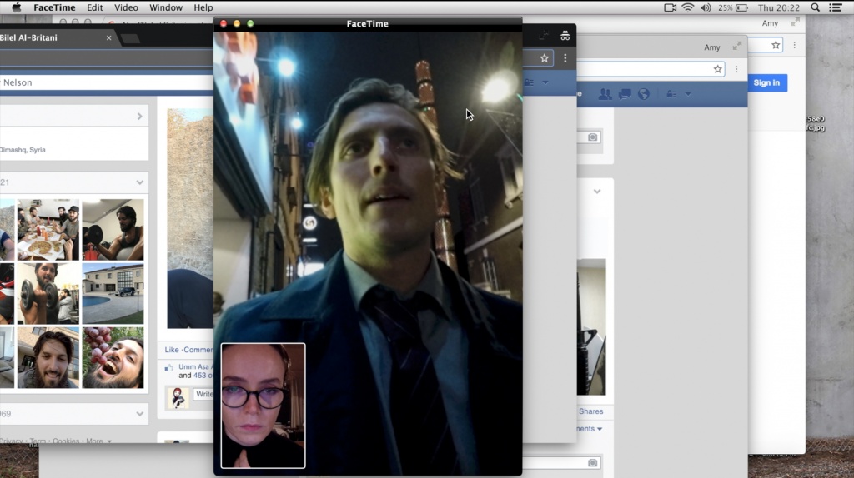Open the macOS Notification Center list icon
The height and width of the screenshot is (478, 854).
point(836,7)
